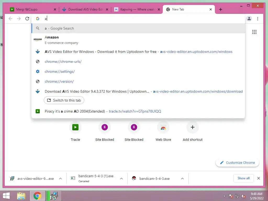Click the taskbar clock showing 9:48 AM
The image size is (268, 201).
coord(256,196)
